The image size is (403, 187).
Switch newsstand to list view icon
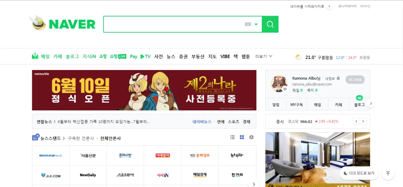click(232, 137)
